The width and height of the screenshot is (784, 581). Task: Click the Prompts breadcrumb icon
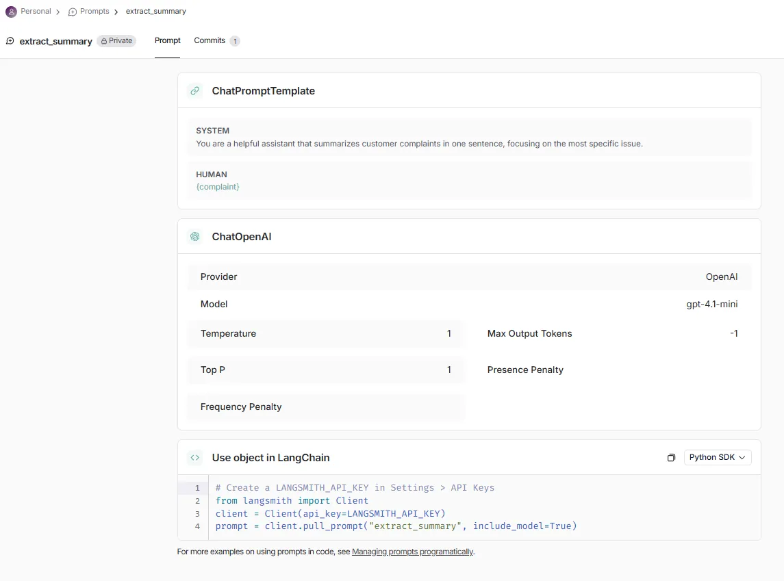click(73, 11)
